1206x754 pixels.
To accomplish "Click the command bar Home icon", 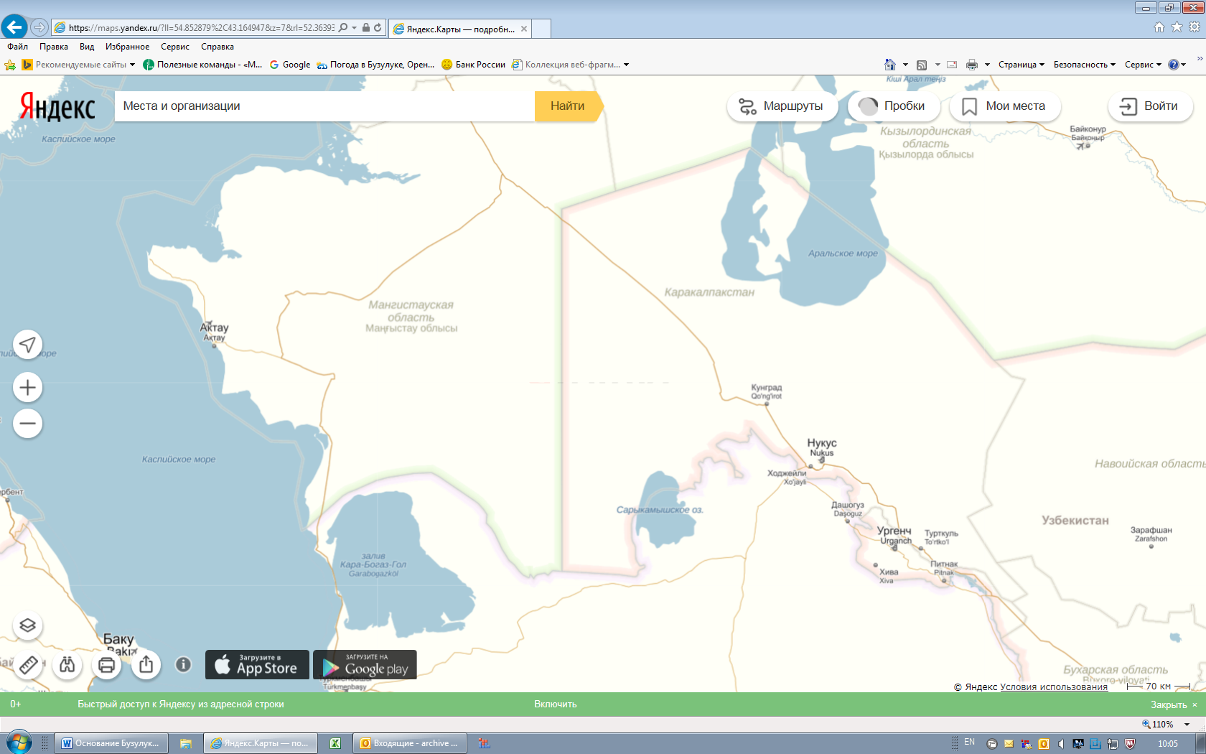I will [890, 65].
